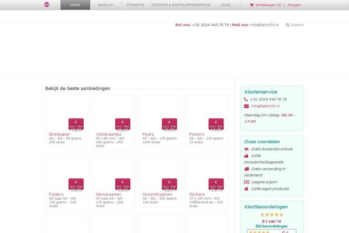Open the Ansichtkaarten product link
349x233 pixels.
pos(157,194)
